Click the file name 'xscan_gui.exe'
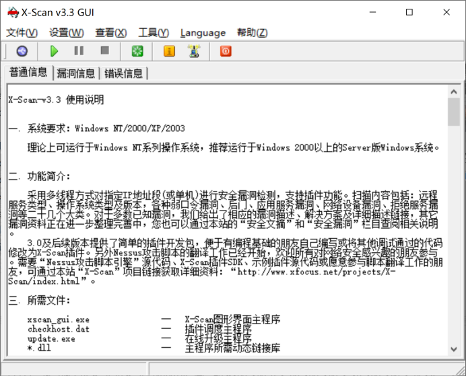Viewport: 466px width, 376px height. 58,319
